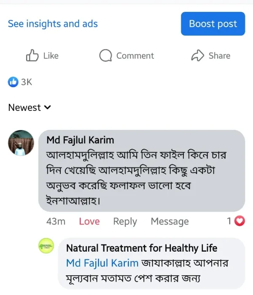
Task: Toggle Love reaction on Fajlul's comment
Action: [89, 221]
